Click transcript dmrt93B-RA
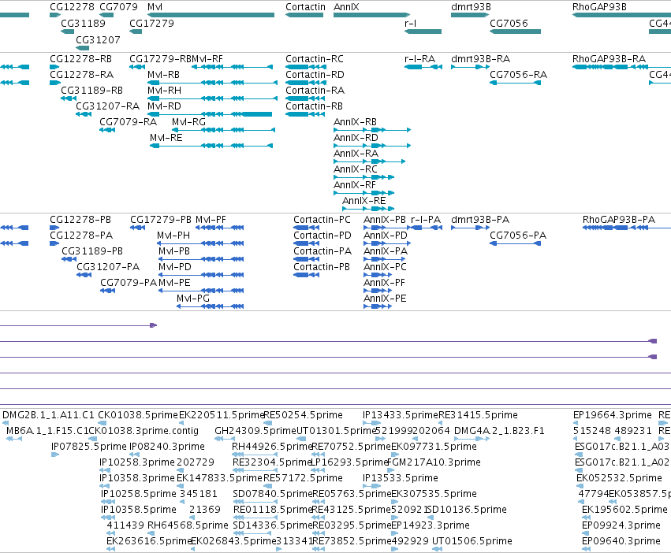 point(470,67)
